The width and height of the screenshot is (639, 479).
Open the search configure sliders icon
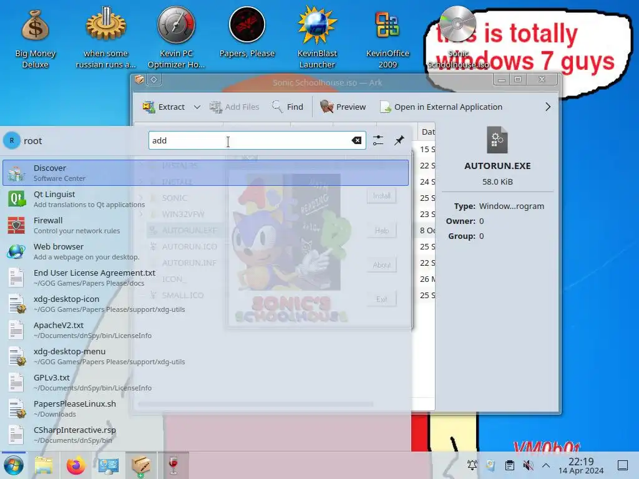coord(378,140)
